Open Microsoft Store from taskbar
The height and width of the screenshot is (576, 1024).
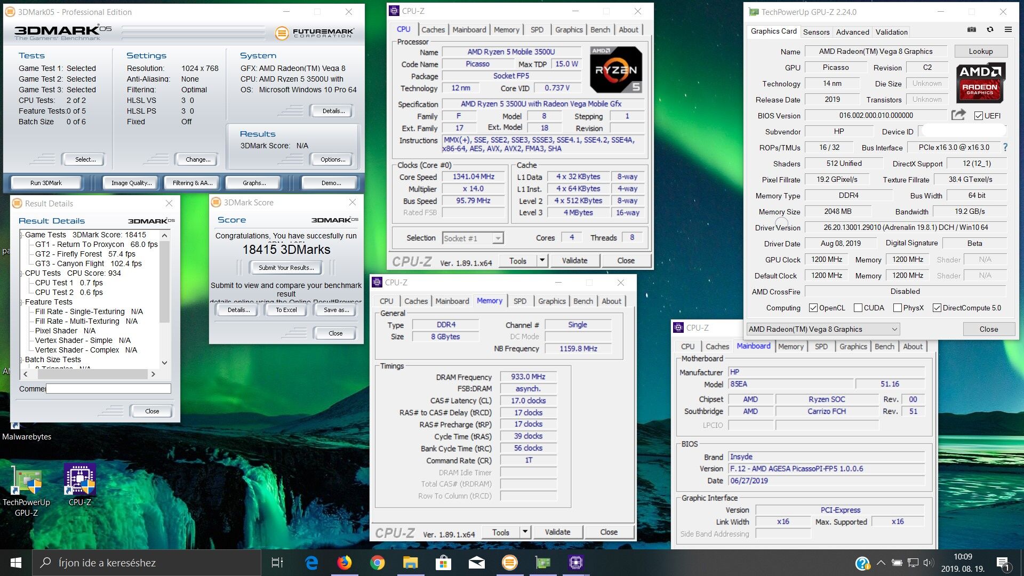tap(443, 563)
